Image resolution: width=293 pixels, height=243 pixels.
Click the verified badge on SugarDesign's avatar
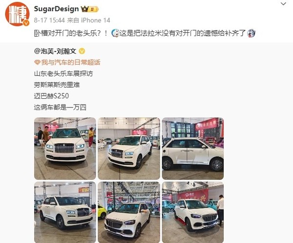pos(26,23)
